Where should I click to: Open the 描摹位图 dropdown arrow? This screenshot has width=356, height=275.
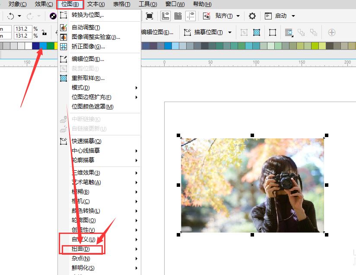[229, 32]
